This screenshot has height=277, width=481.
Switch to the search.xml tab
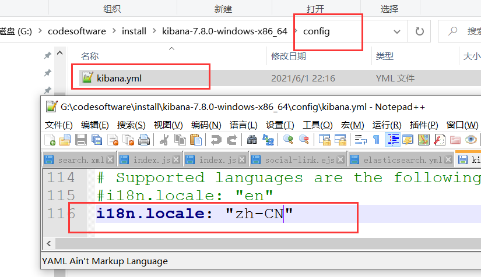[81, 160]
